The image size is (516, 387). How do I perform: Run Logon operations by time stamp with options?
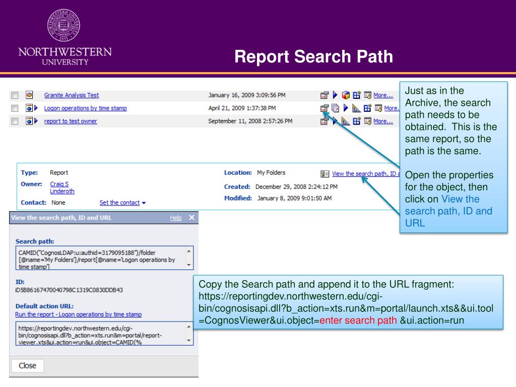(x=346, y=108)
